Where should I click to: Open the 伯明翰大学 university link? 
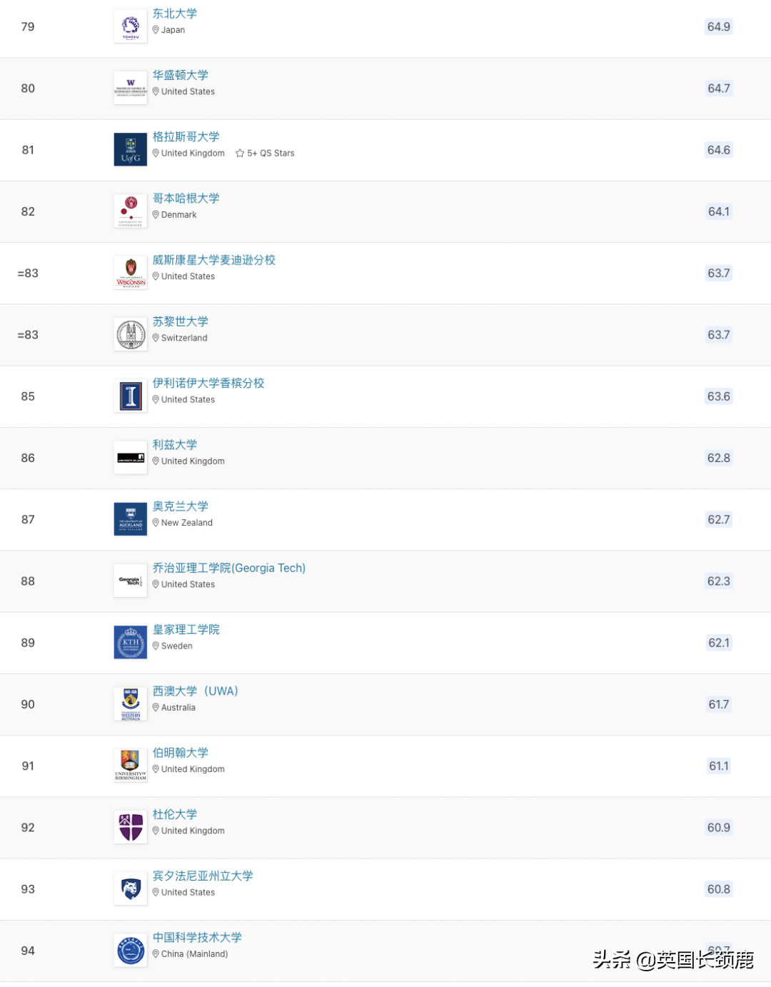coord(181,753)
